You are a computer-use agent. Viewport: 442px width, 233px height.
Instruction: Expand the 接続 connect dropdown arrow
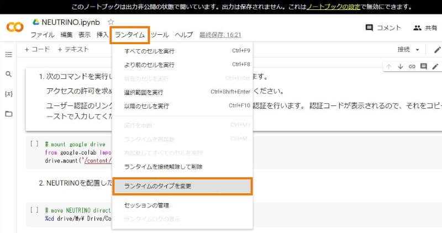(x=418, y=50)
